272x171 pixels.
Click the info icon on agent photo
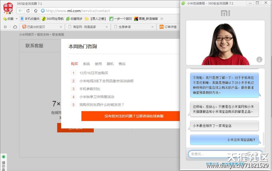(259, 60)
